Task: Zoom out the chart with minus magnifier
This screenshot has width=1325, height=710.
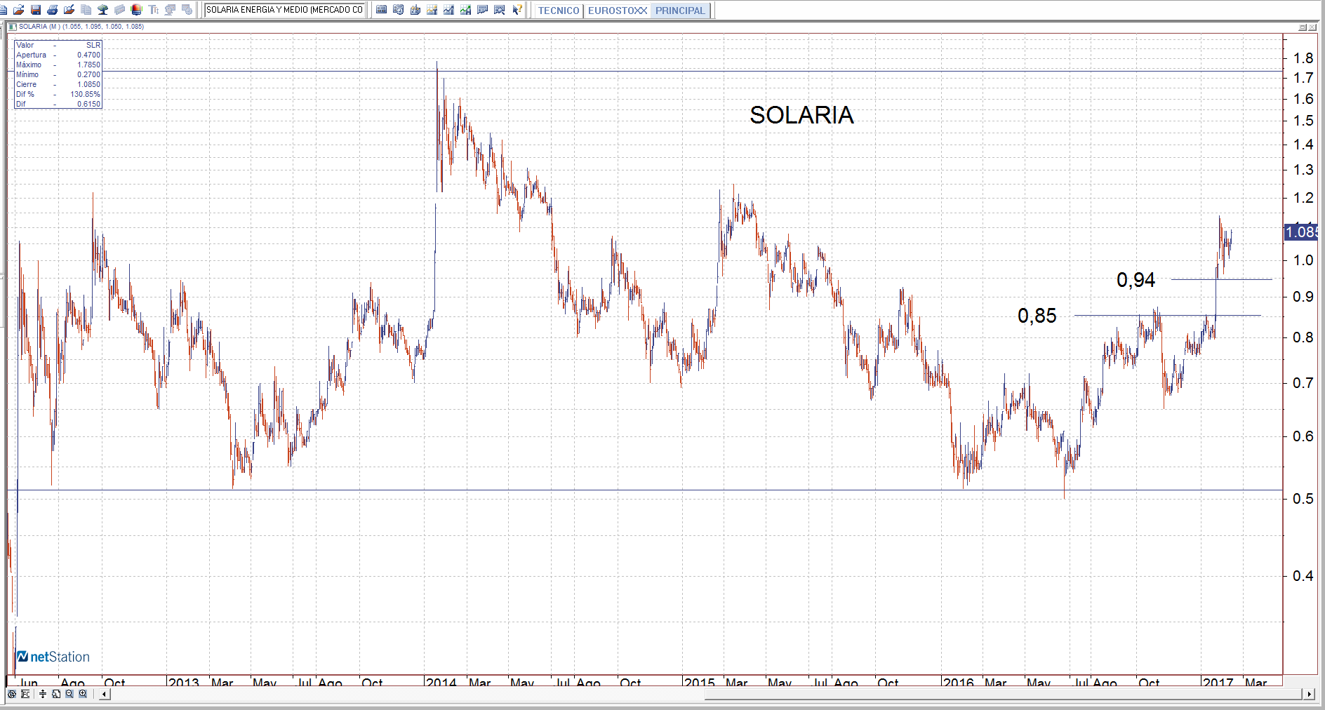Action: 69,694
